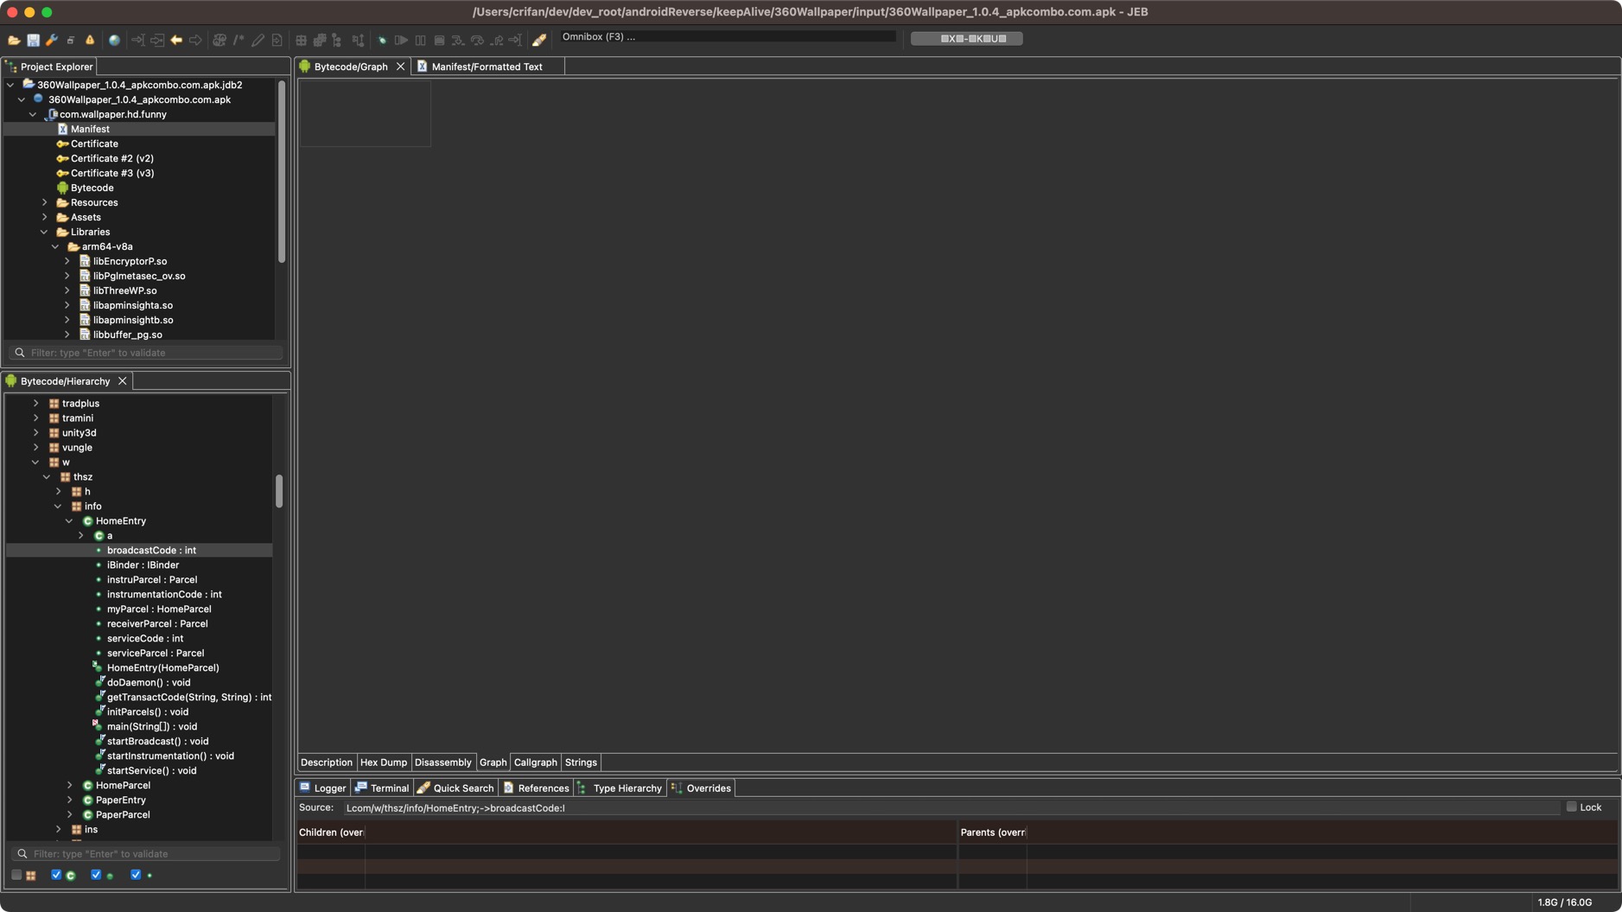Click the Bytecode/Hierarchy filter field

pyautogui.click(x=146, y=854)
